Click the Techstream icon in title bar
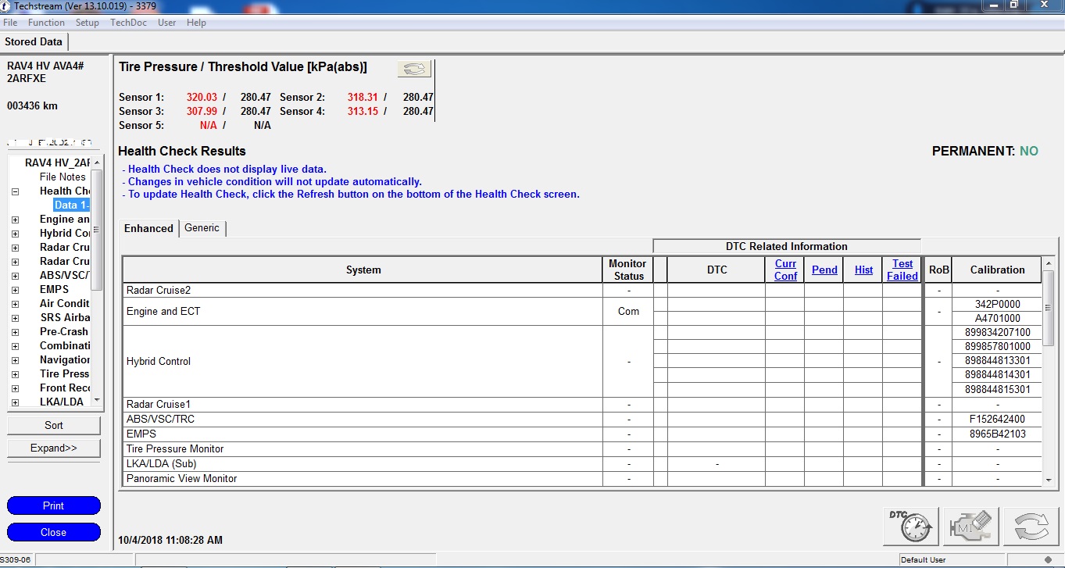 (x=7, y=6)
